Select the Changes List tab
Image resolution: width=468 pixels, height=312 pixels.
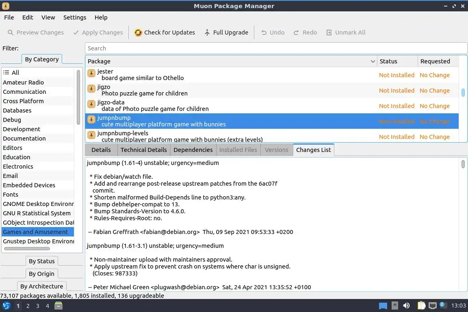[x=313, y=150]
